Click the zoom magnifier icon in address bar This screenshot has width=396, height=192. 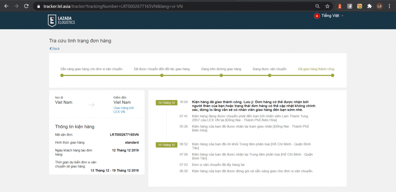tap(317, 6)
